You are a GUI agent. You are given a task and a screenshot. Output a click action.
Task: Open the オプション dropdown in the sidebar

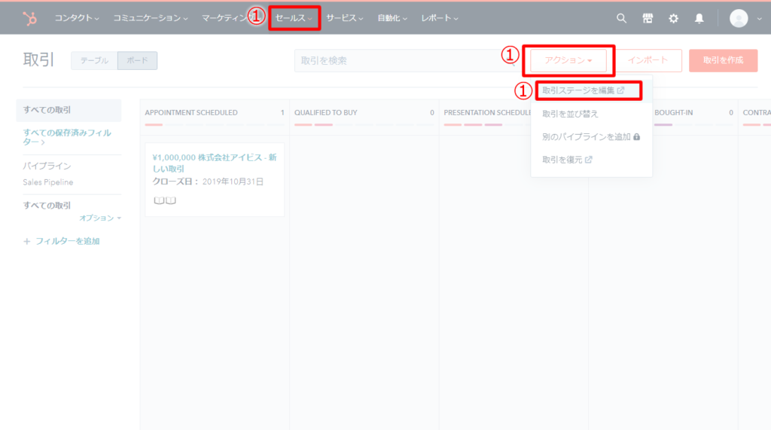click(100, 218)
